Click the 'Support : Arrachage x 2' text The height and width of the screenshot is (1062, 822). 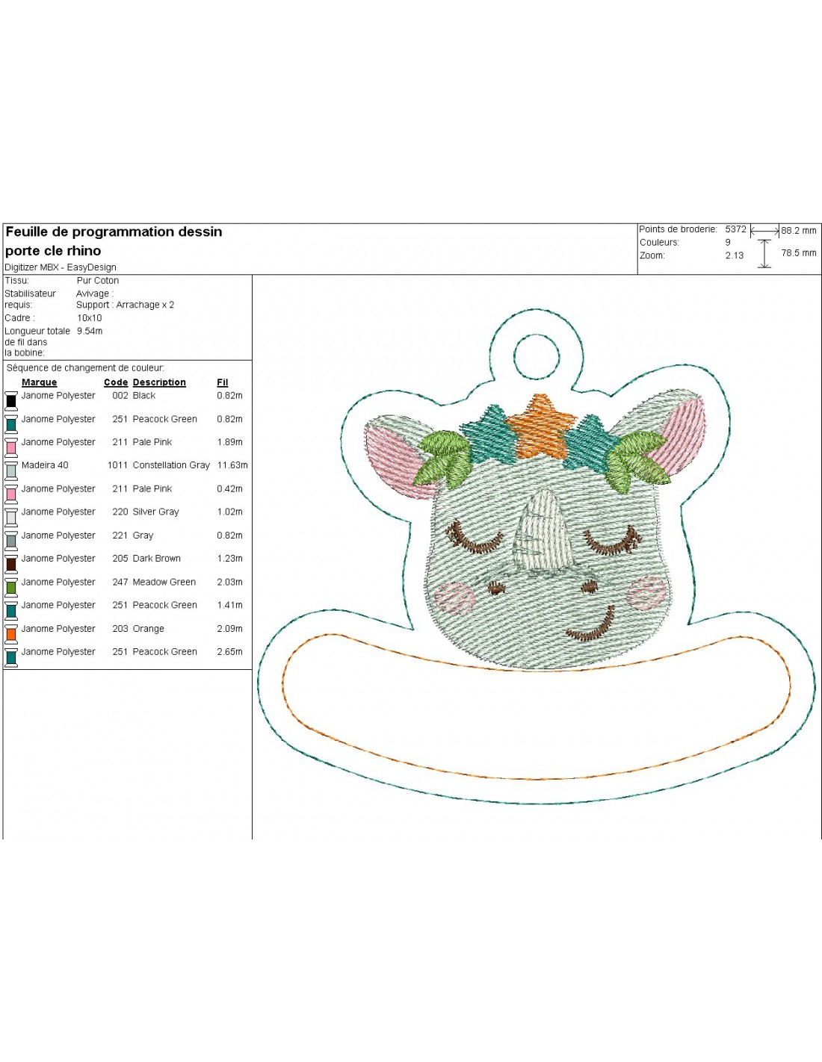(125, 305)
